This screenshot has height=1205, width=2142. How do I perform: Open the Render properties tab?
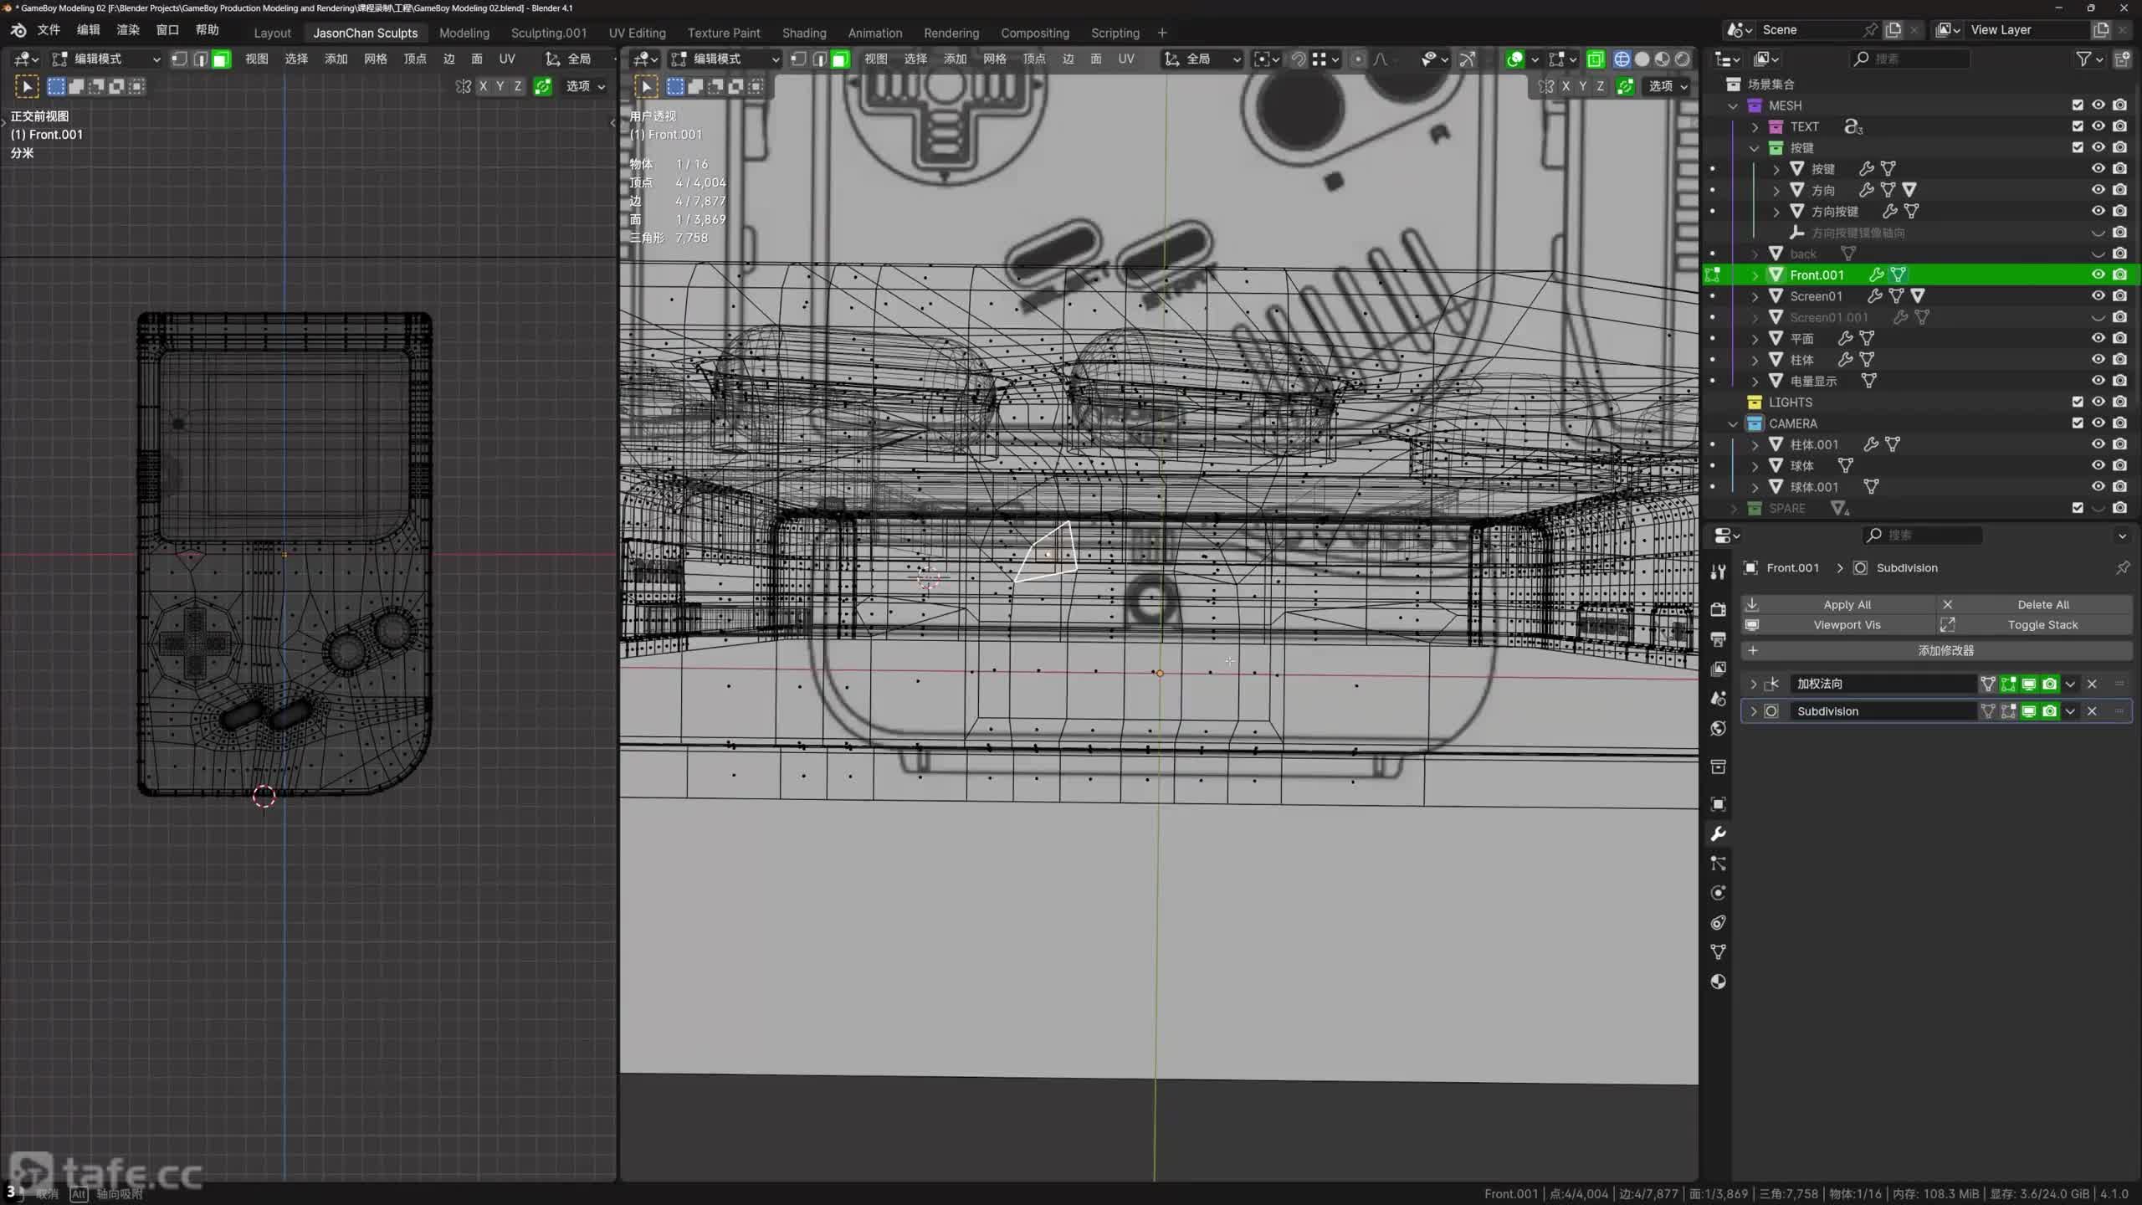tap(1718, 609)
